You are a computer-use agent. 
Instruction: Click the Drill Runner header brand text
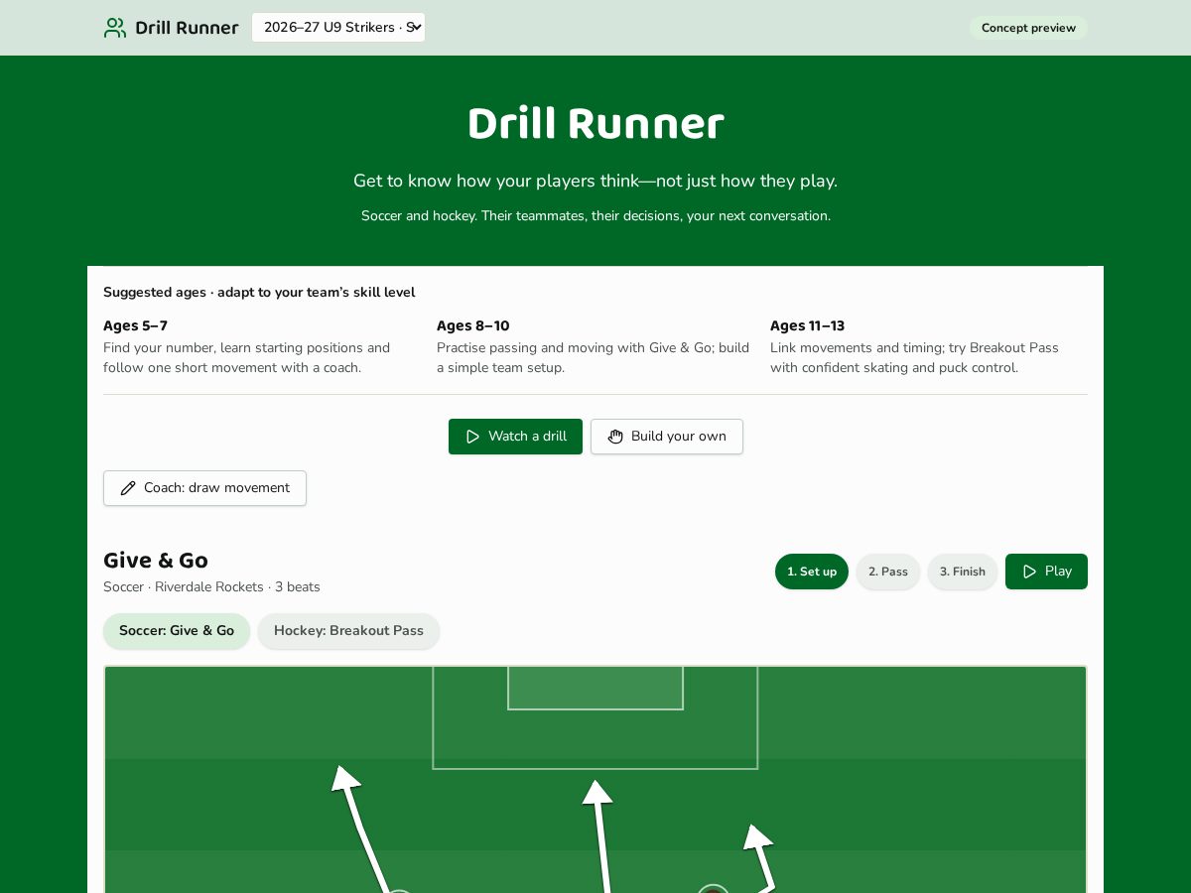(187, 28)
